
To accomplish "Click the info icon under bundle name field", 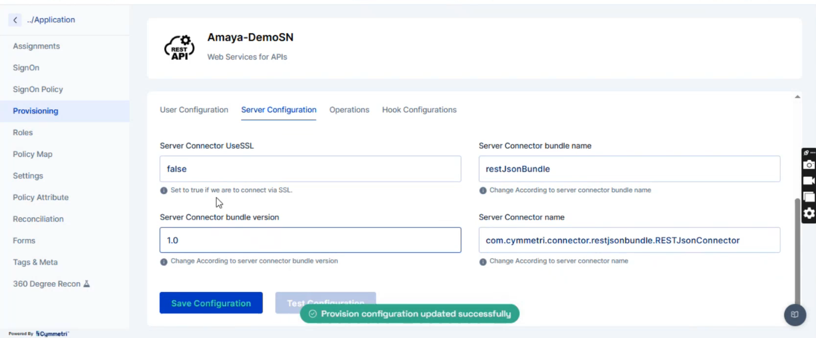I will point(483,190).
